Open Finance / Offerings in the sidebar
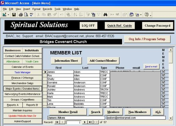The image size is (176, 126). pos(23,78)
